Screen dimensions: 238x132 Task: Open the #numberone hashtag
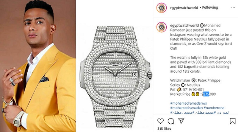214,108
